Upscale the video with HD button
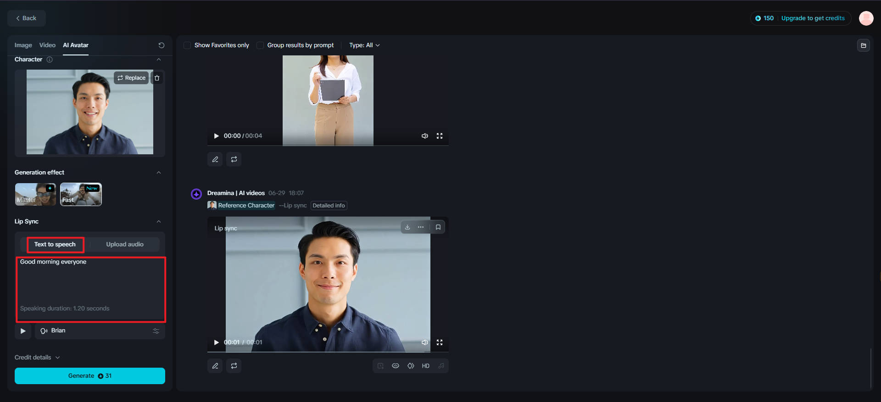This screenshot has height=402, width=881. (x=426, y=366)
